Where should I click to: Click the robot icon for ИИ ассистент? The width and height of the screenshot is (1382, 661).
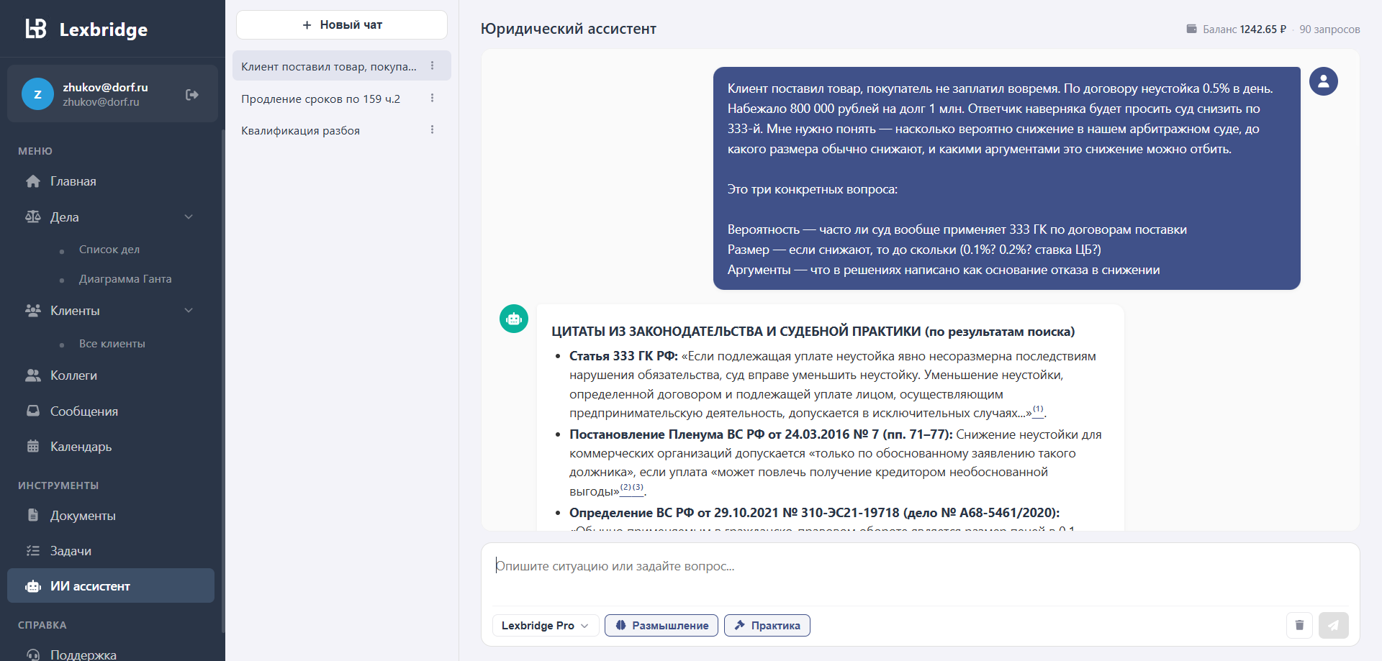tap(33, 586)
